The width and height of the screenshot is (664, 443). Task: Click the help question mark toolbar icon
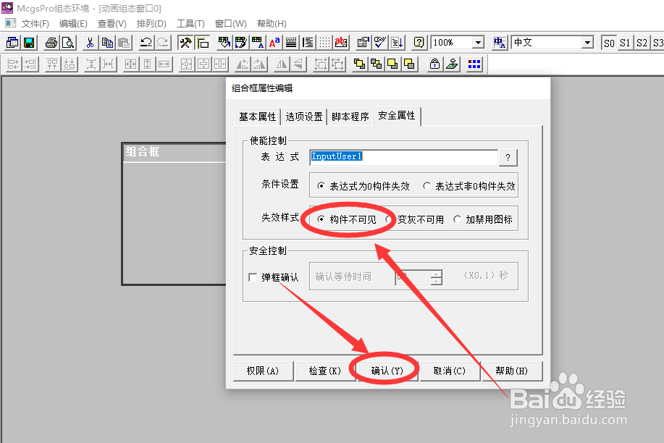coord(419,43)
